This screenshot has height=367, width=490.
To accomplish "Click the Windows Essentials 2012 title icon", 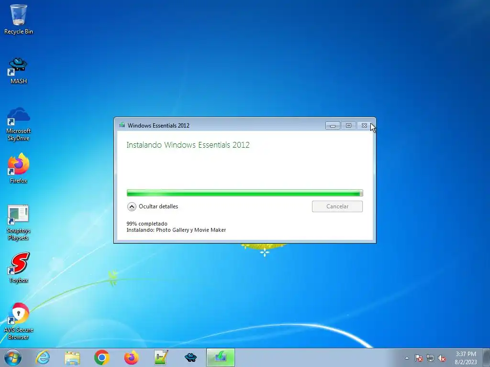I will (x=122, y=125).
